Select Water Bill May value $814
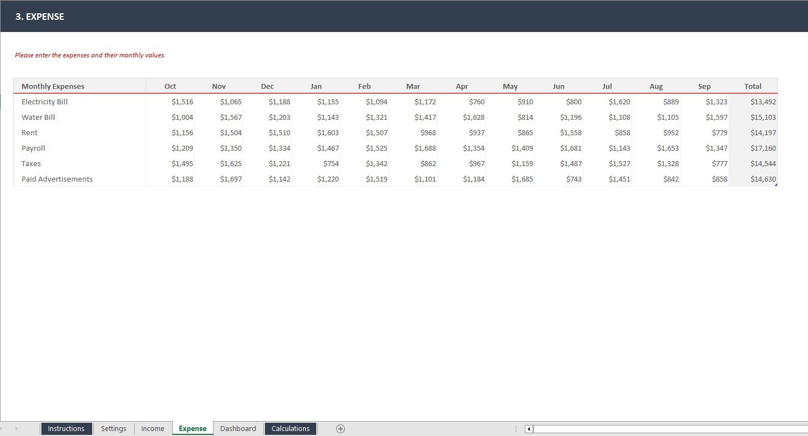808x436 pixels. (x=511, y=117)
